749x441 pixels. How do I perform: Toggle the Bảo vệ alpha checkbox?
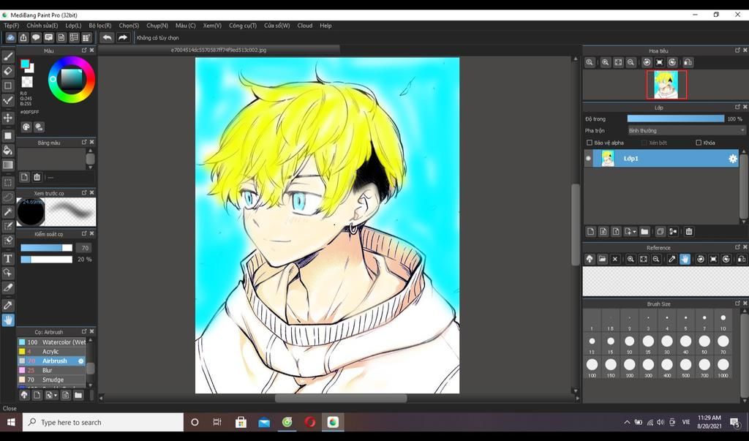tap(590, 143)
